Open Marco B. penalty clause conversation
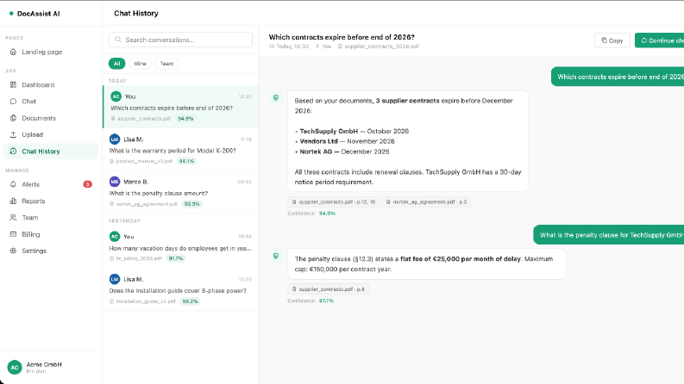This screenshot has width=684, height=384. [x=180, y=192]
